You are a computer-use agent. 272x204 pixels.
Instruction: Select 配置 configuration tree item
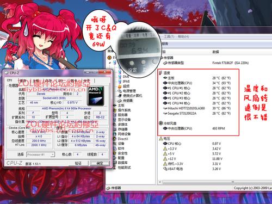pyautogui.click(x=121, y=158)
